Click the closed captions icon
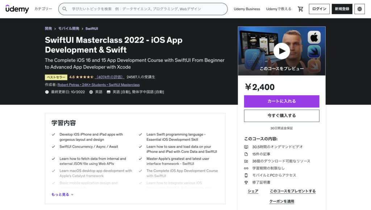 click(109, 92)
